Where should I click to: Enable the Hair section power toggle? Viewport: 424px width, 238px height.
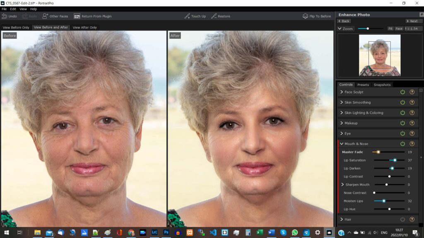coord(402,219)
